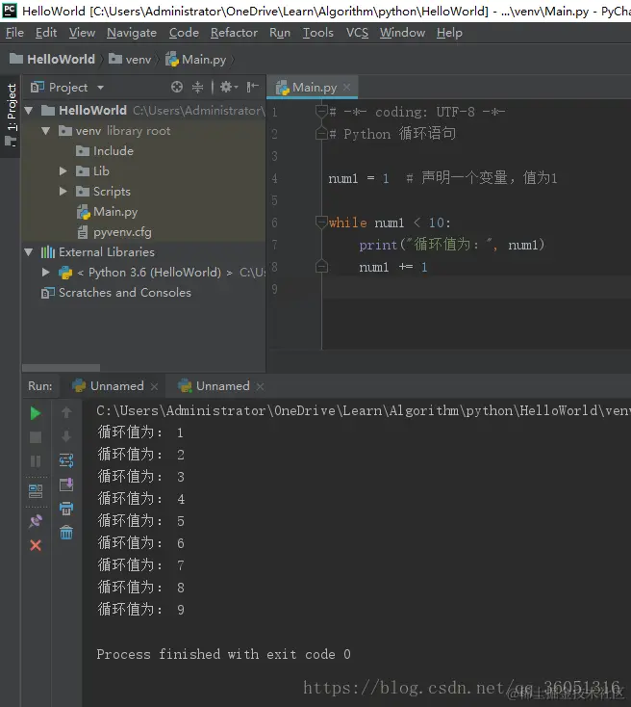This screenshot has height=707, width=631.
Task: Click the Print console output icon
Action: point(66,509)
